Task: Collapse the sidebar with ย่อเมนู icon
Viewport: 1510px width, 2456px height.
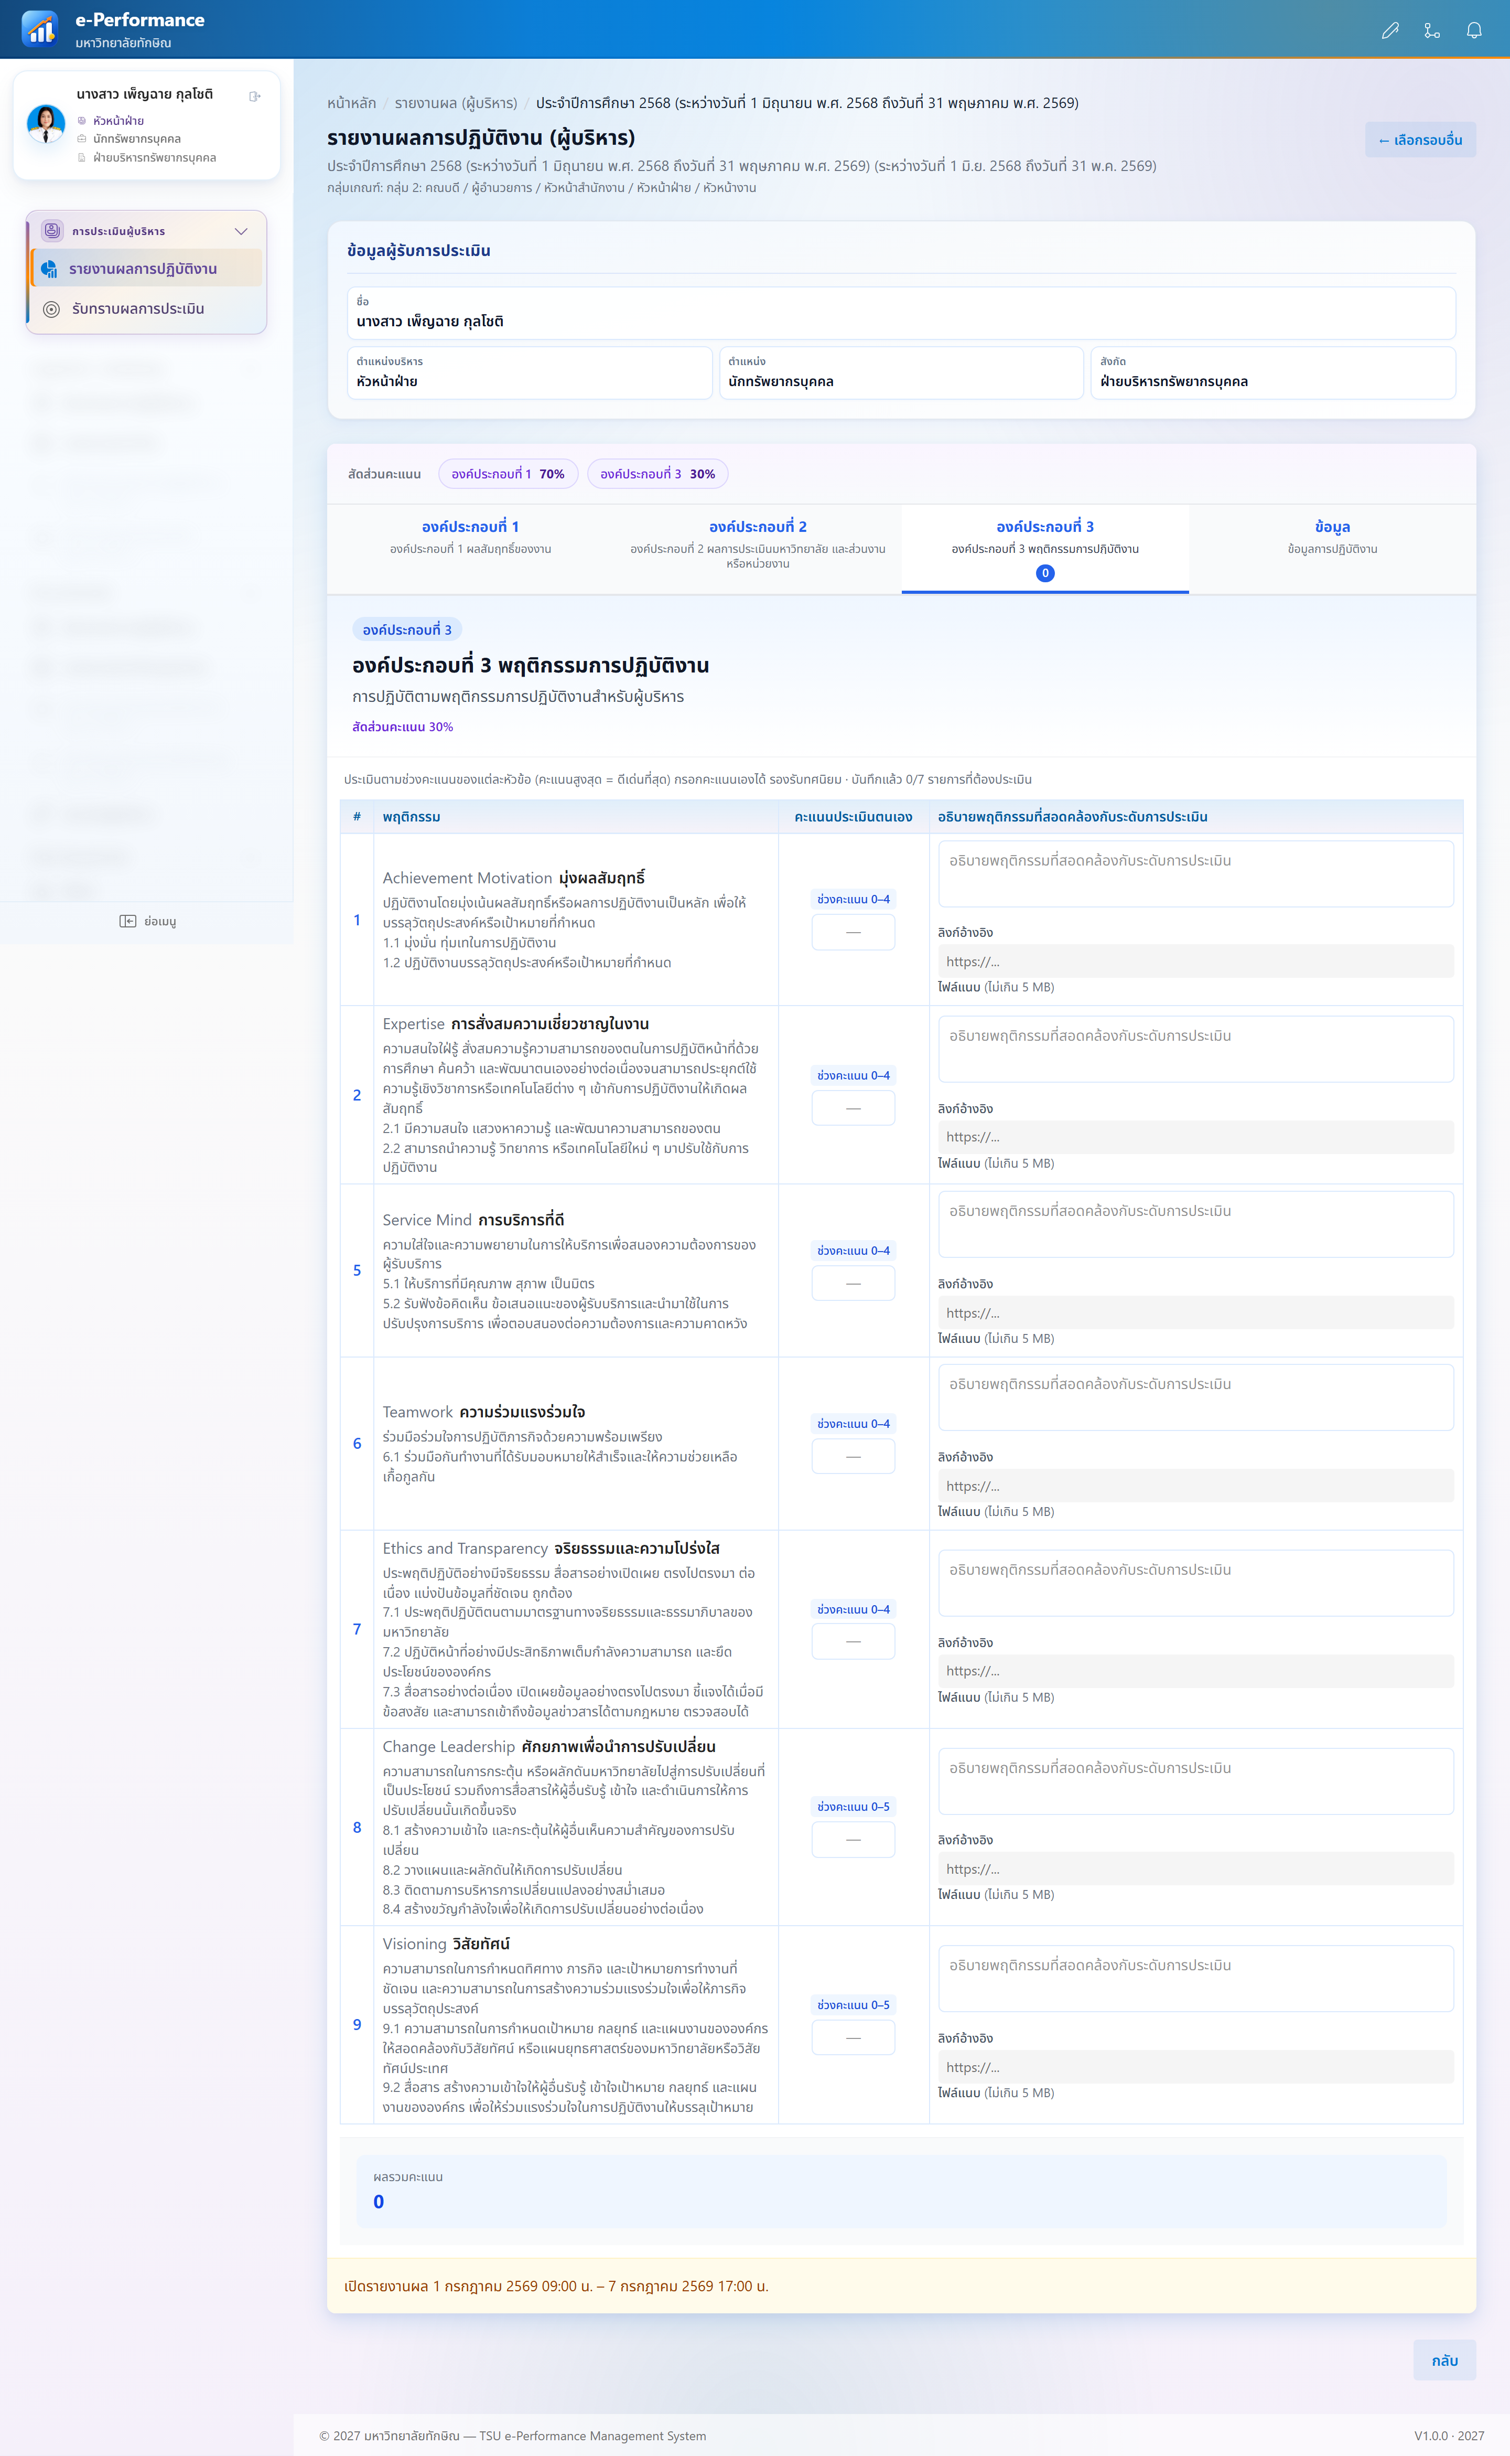Action: coord(128,920)
